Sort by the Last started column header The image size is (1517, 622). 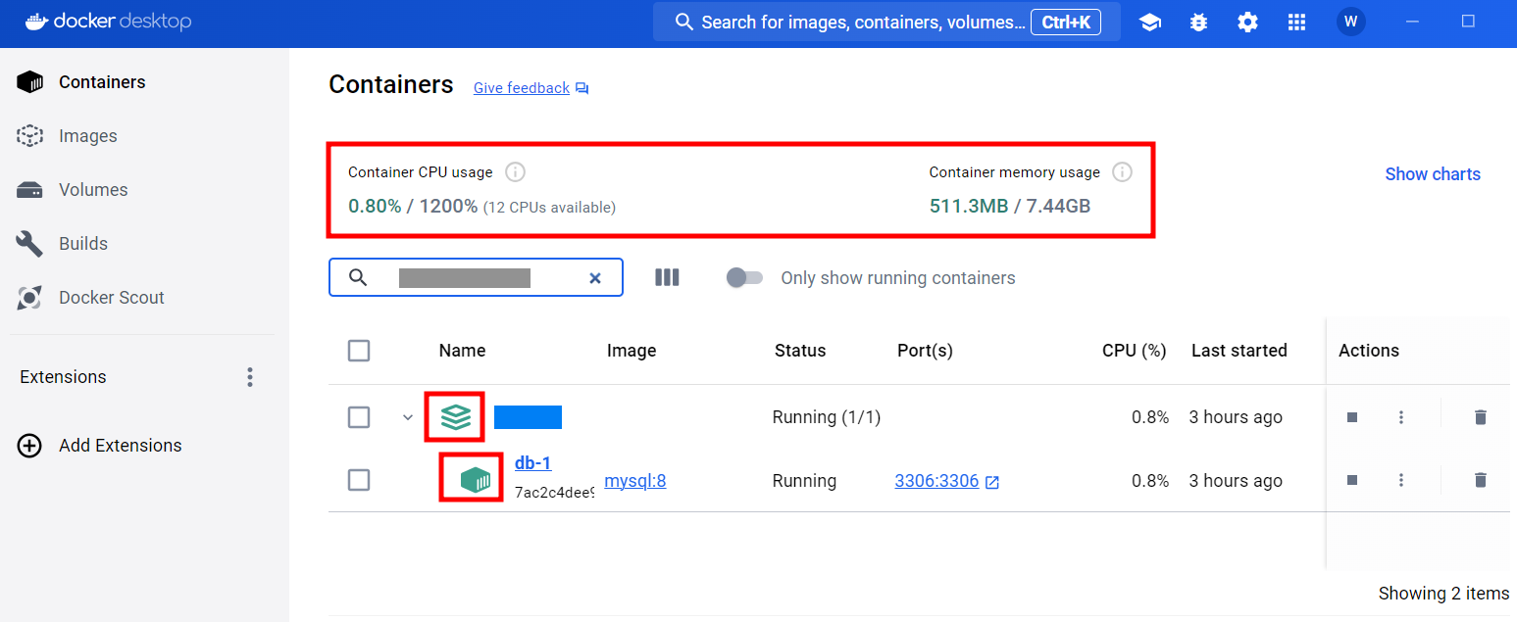[1239, 351]
